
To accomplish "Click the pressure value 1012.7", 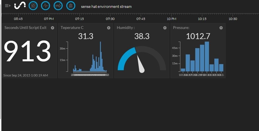I will pos(198,36).
